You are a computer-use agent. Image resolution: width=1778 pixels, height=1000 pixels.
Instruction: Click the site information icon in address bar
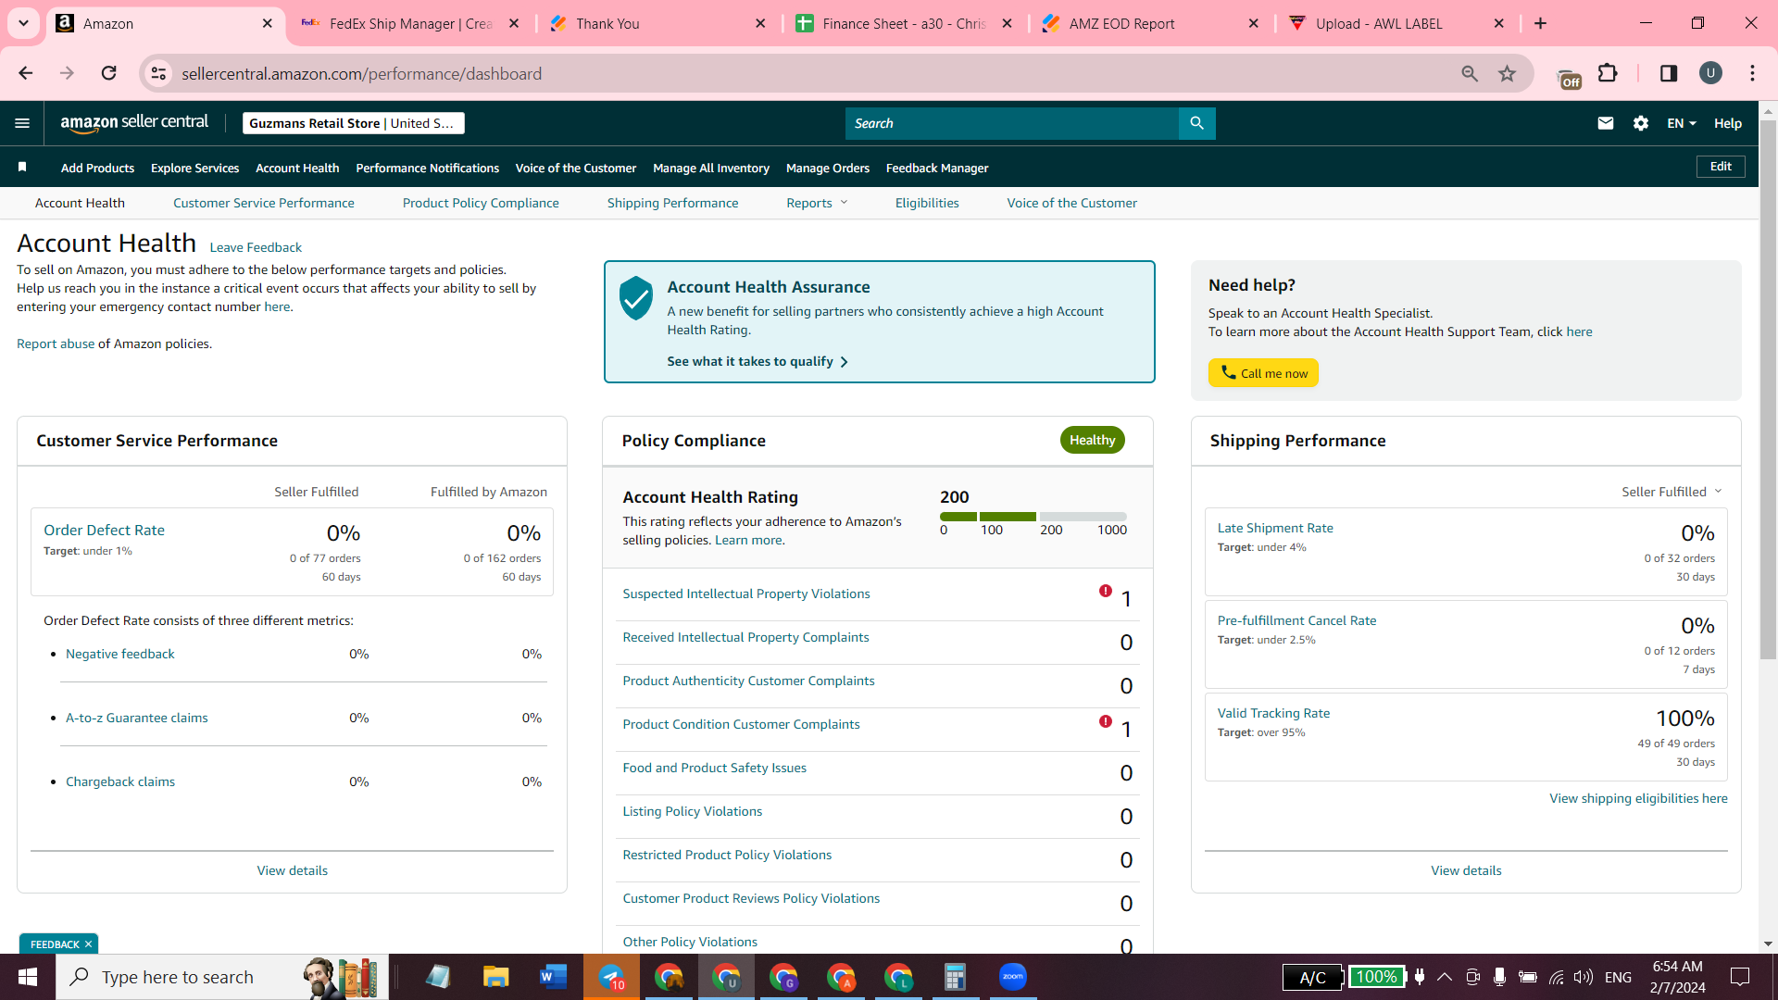click(x=159, y=73)
